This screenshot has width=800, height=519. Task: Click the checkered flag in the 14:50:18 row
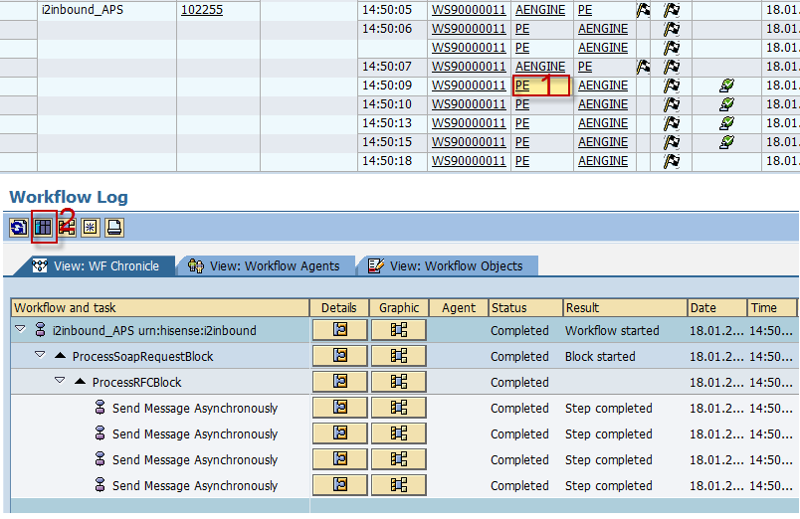point(672,161)
